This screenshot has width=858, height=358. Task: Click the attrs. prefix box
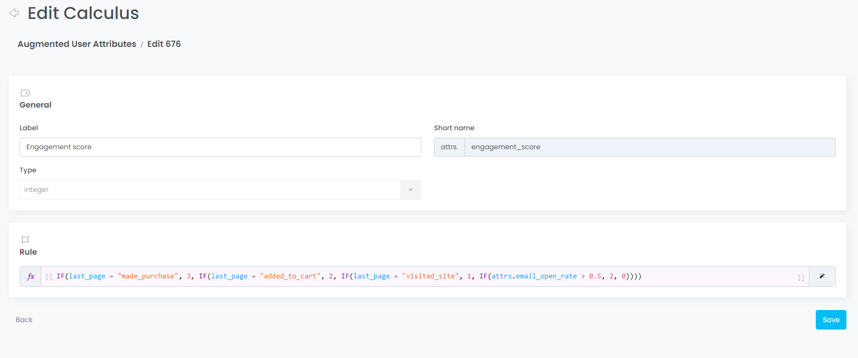449,147
